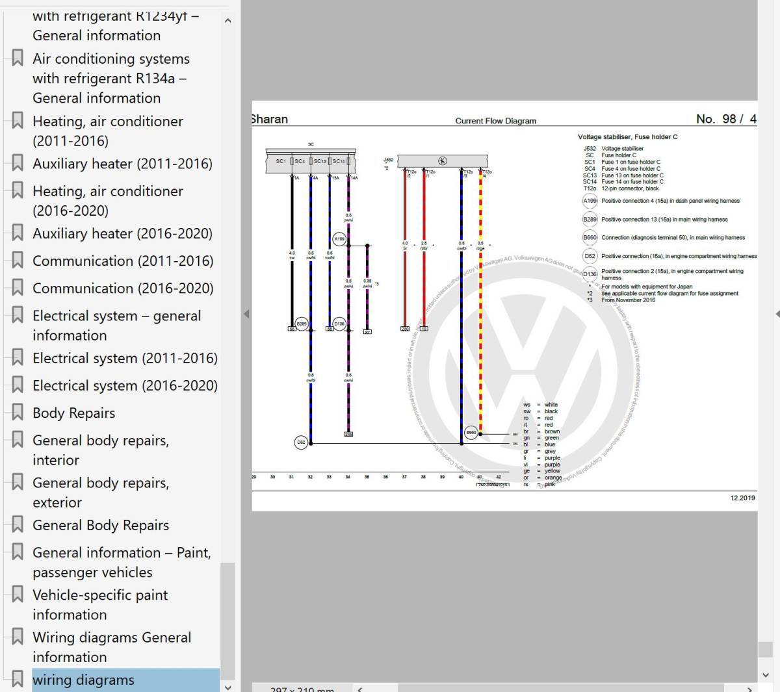Click bookmark icon beside 'Vehicle-specific paint information'

(x=18, y=594)
